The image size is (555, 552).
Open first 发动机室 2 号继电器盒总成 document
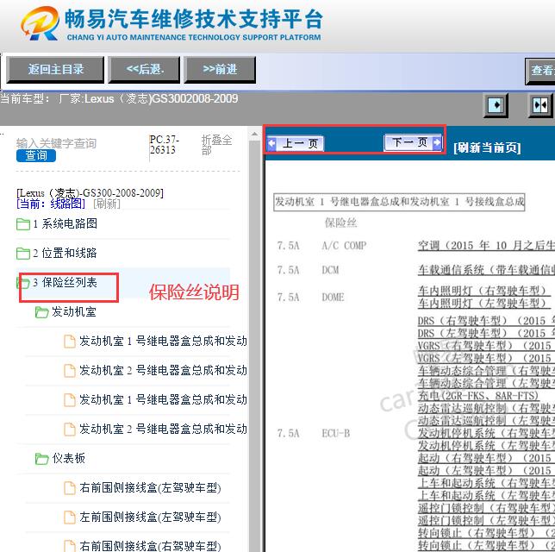163,371
